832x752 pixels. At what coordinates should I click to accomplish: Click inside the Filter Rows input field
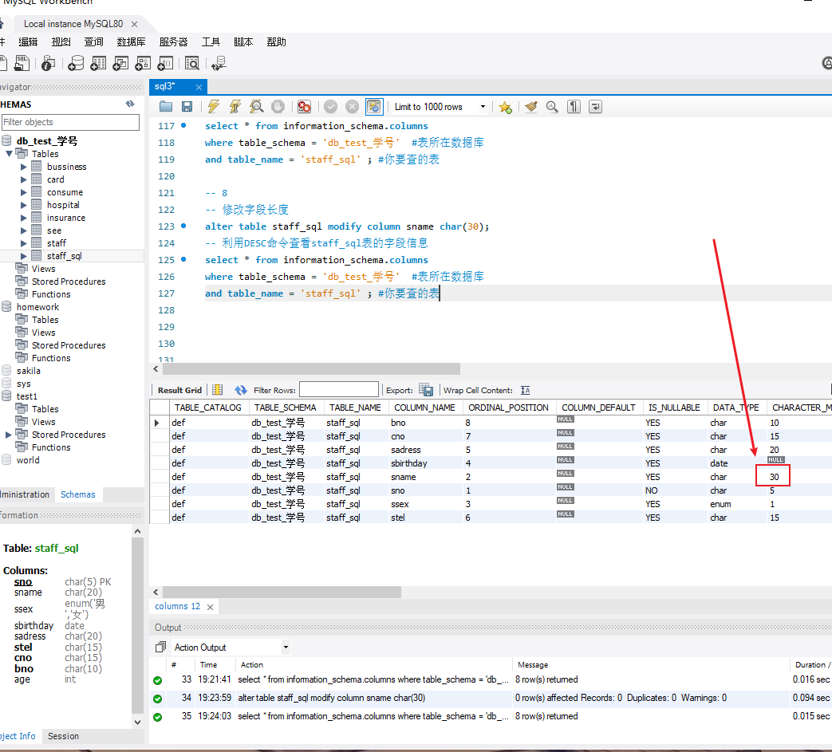(x=339, y=390)
